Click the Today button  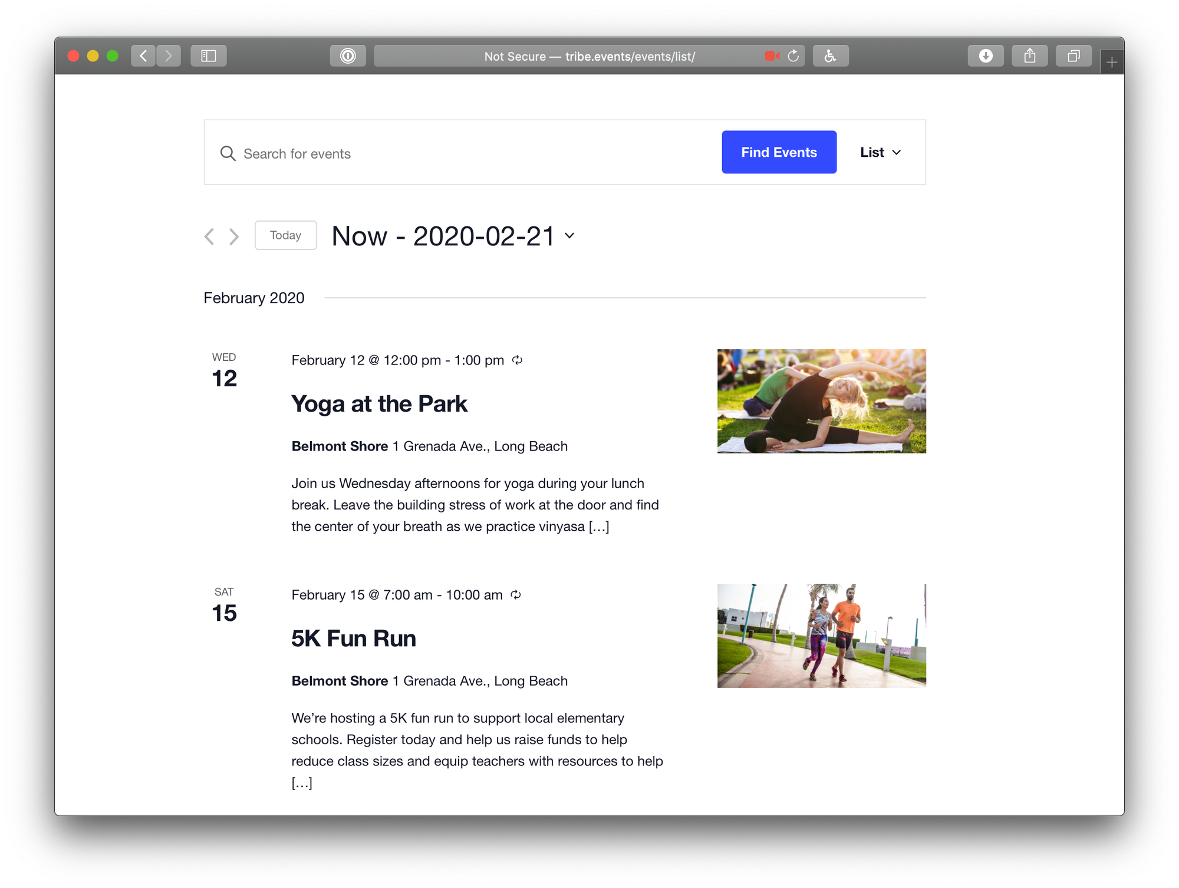pyautogui.click(x=285, y=235)
